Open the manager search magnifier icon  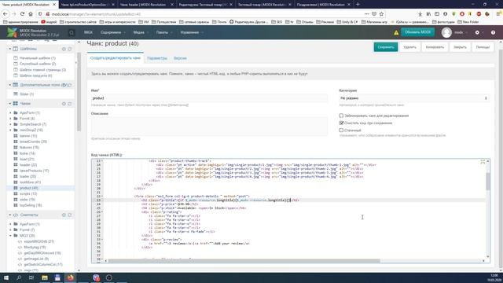(x=72, y=33)
